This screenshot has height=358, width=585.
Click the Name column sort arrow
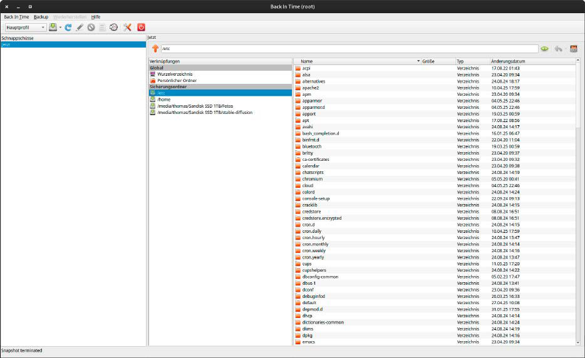click(418, 61)
